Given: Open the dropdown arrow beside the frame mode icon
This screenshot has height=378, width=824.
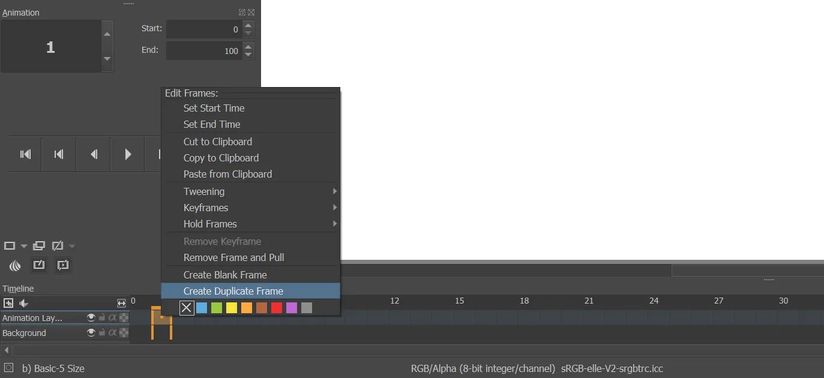Looking at the screenshot, I should pyautogui.click(x=23, y=245).
